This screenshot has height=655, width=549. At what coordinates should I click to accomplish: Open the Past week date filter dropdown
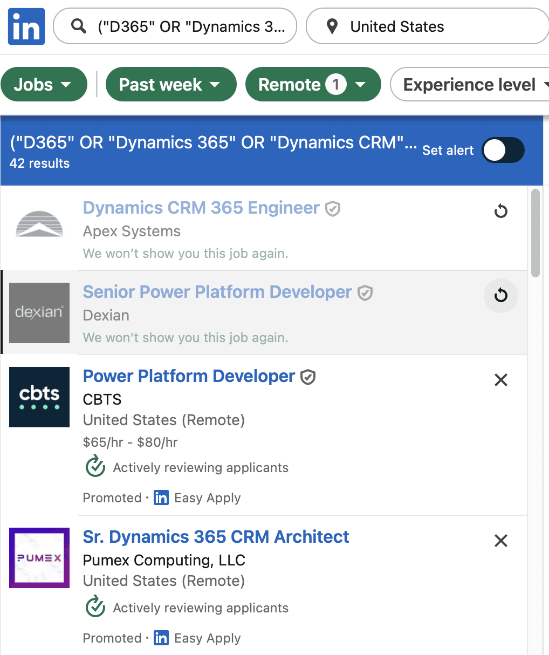170,84
